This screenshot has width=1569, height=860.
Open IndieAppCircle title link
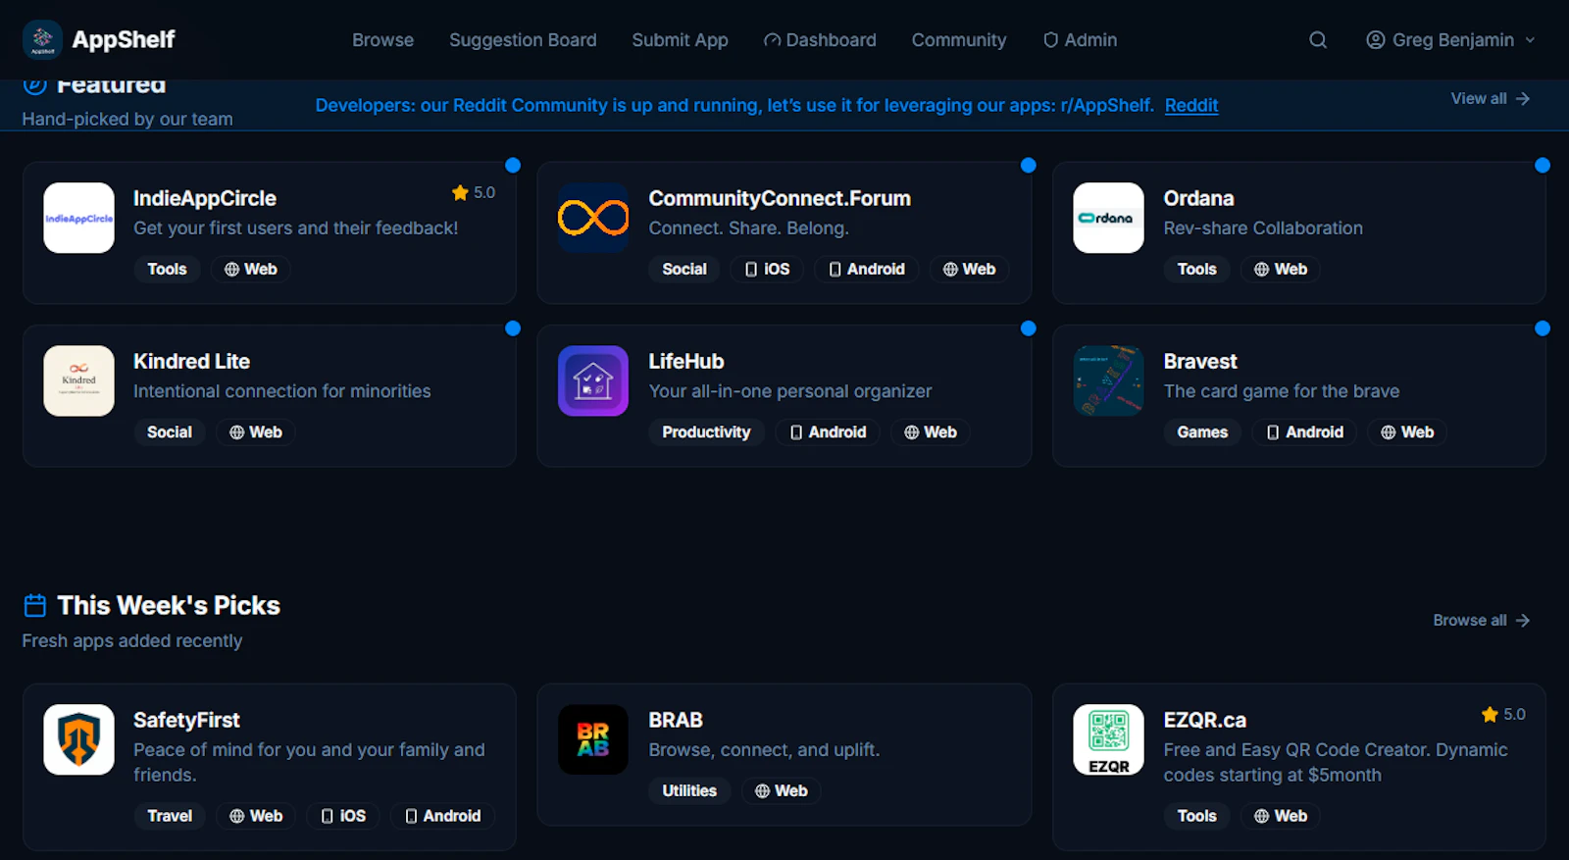(205, 198)
